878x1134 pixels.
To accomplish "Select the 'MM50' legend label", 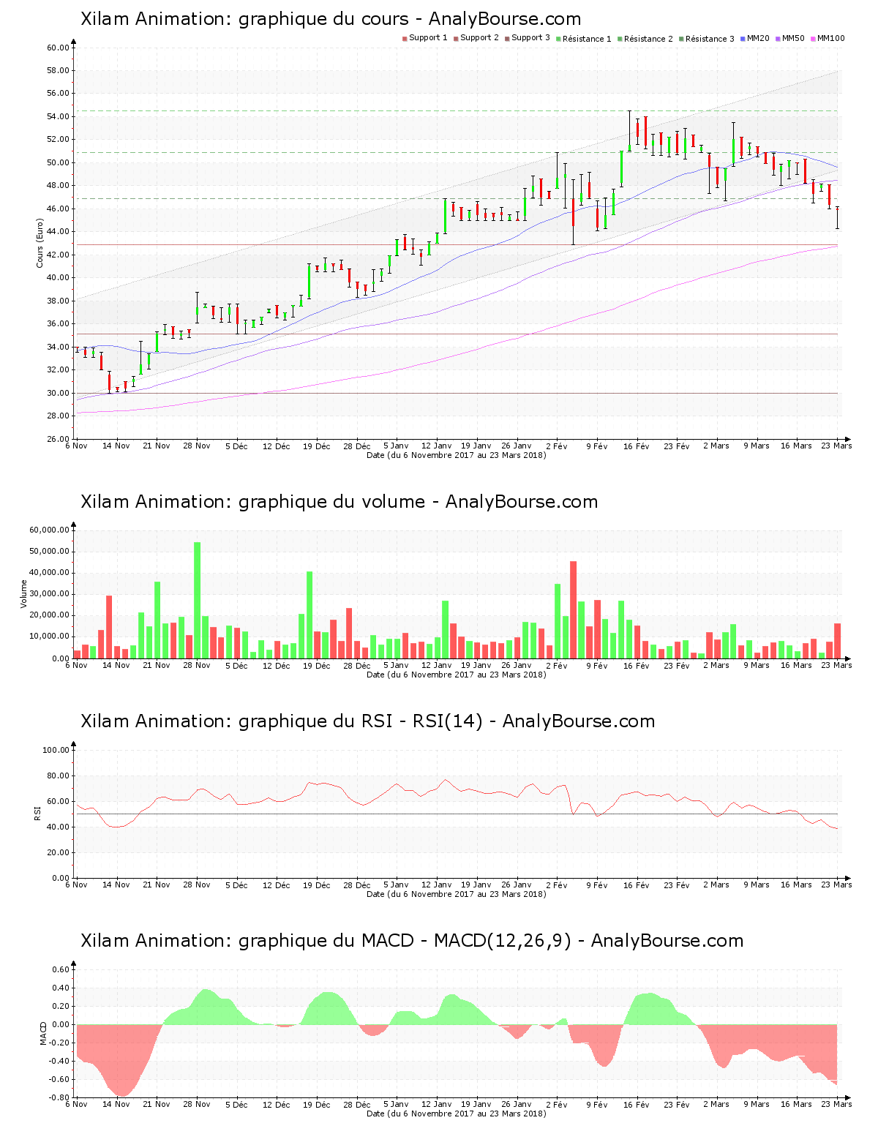I will click(x=793, y=38).
